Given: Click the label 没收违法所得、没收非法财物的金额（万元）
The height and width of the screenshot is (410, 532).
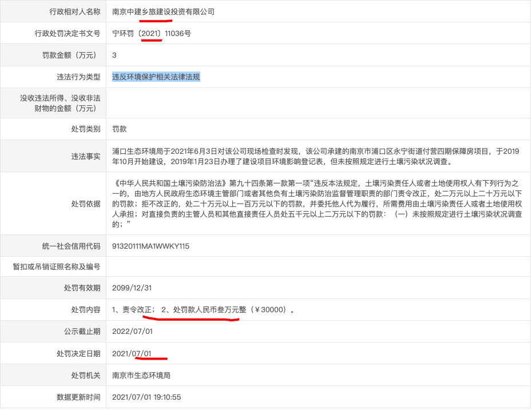Looking at the screenshot, I should [61, 103].
